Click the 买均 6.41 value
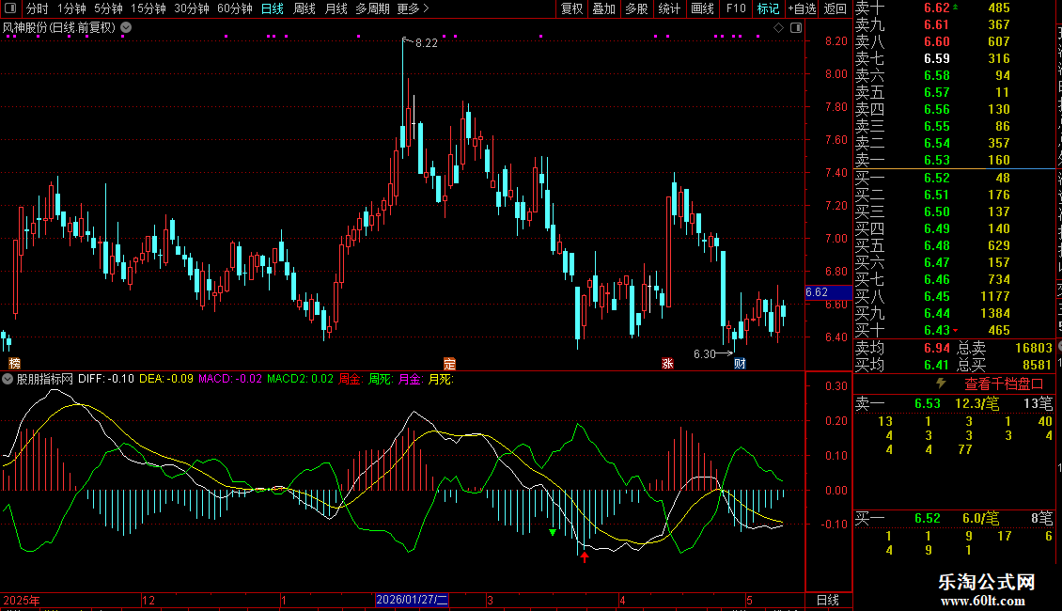This screenshot has width=1062, height=611. coord(937,365)
